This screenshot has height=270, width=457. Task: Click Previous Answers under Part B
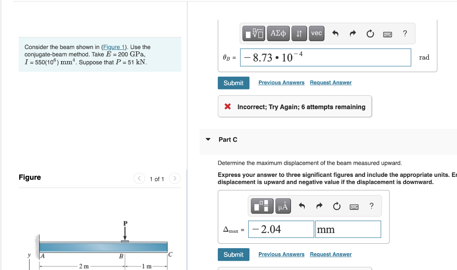coord(281,82)
